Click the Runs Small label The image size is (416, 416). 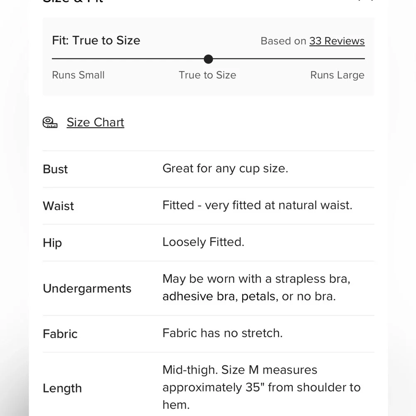(x=78, y=75)
